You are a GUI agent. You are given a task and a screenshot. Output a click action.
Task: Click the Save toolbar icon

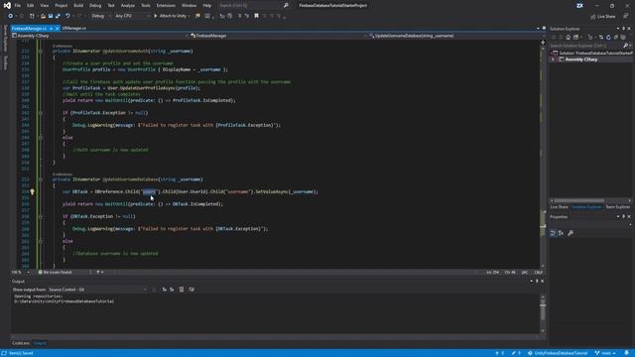51,16
